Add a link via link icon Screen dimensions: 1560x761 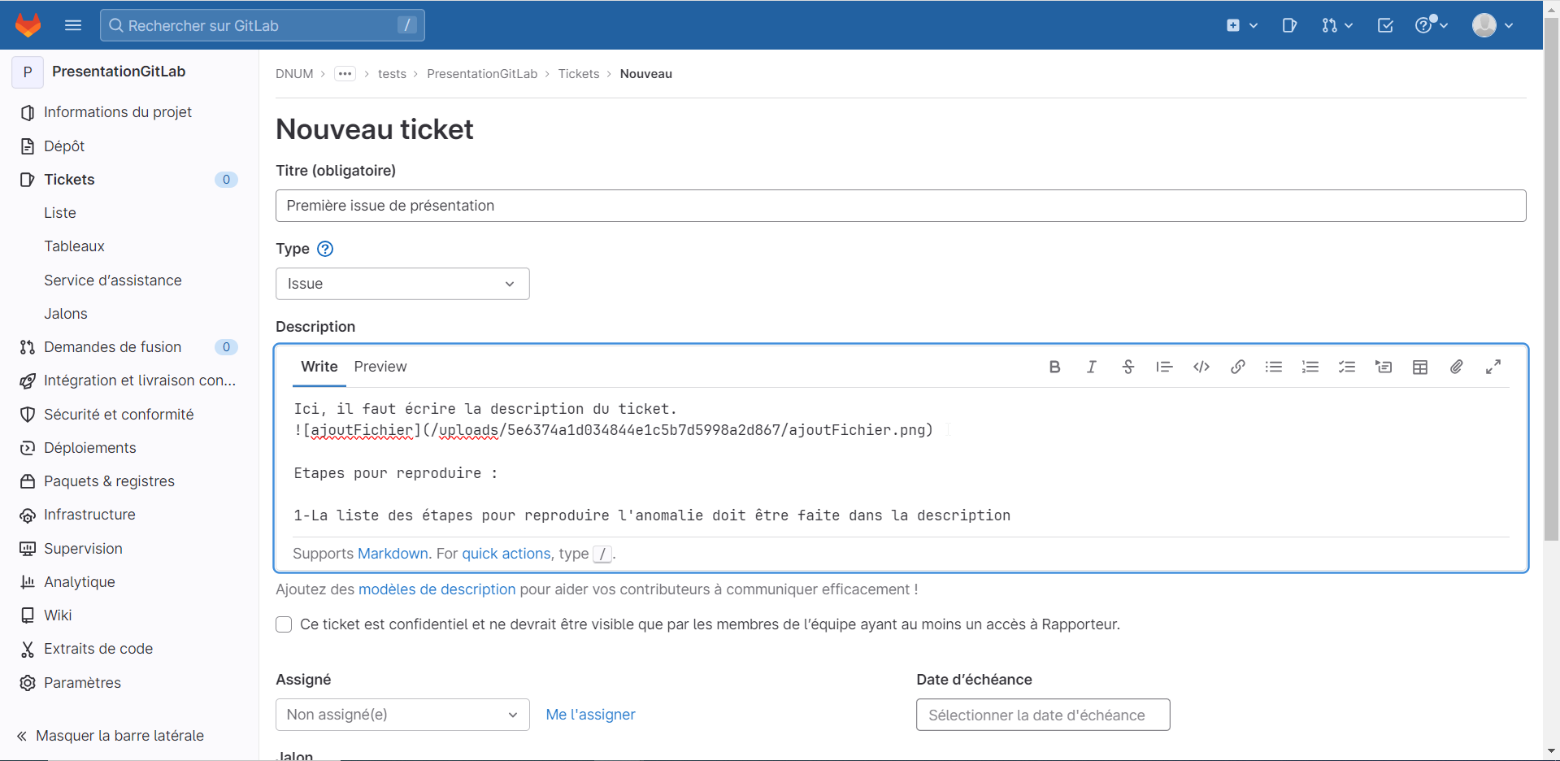point(1237,367)
